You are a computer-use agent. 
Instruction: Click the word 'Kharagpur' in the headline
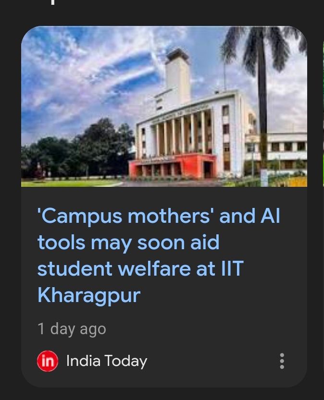[89, 295]
